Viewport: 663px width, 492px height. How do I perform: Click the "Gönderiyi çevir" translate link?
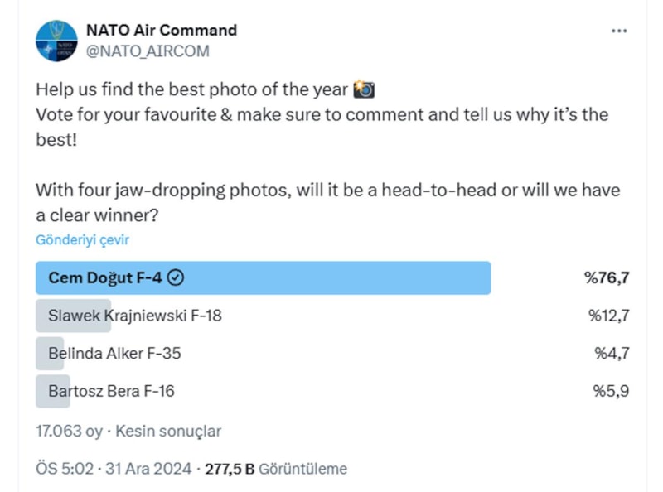(82, 240)
